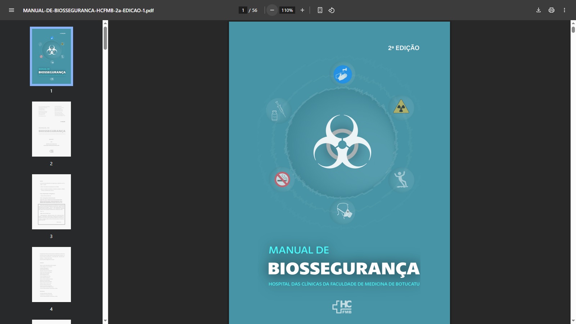Download the PDF file
Viewport: 576px width, 324px height.
[539, 10]
